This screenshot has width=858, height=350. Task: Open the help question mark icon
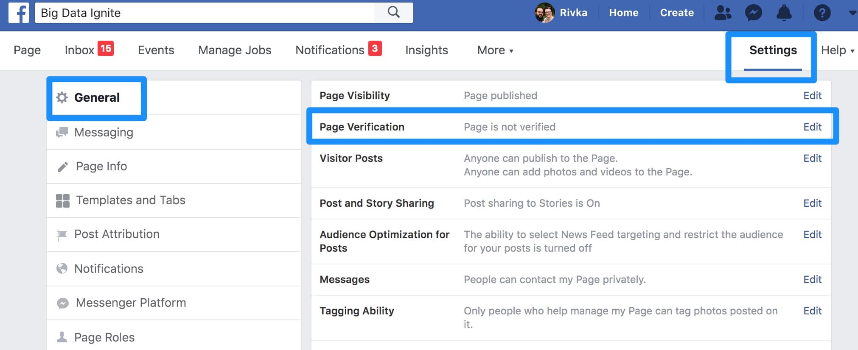822,13
